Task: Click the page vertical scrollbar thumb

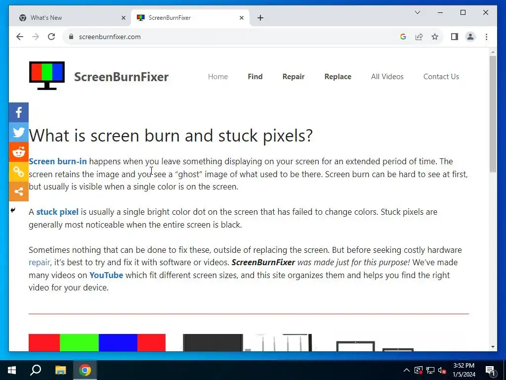Action: pyautogui.click(x=493, y=114)
